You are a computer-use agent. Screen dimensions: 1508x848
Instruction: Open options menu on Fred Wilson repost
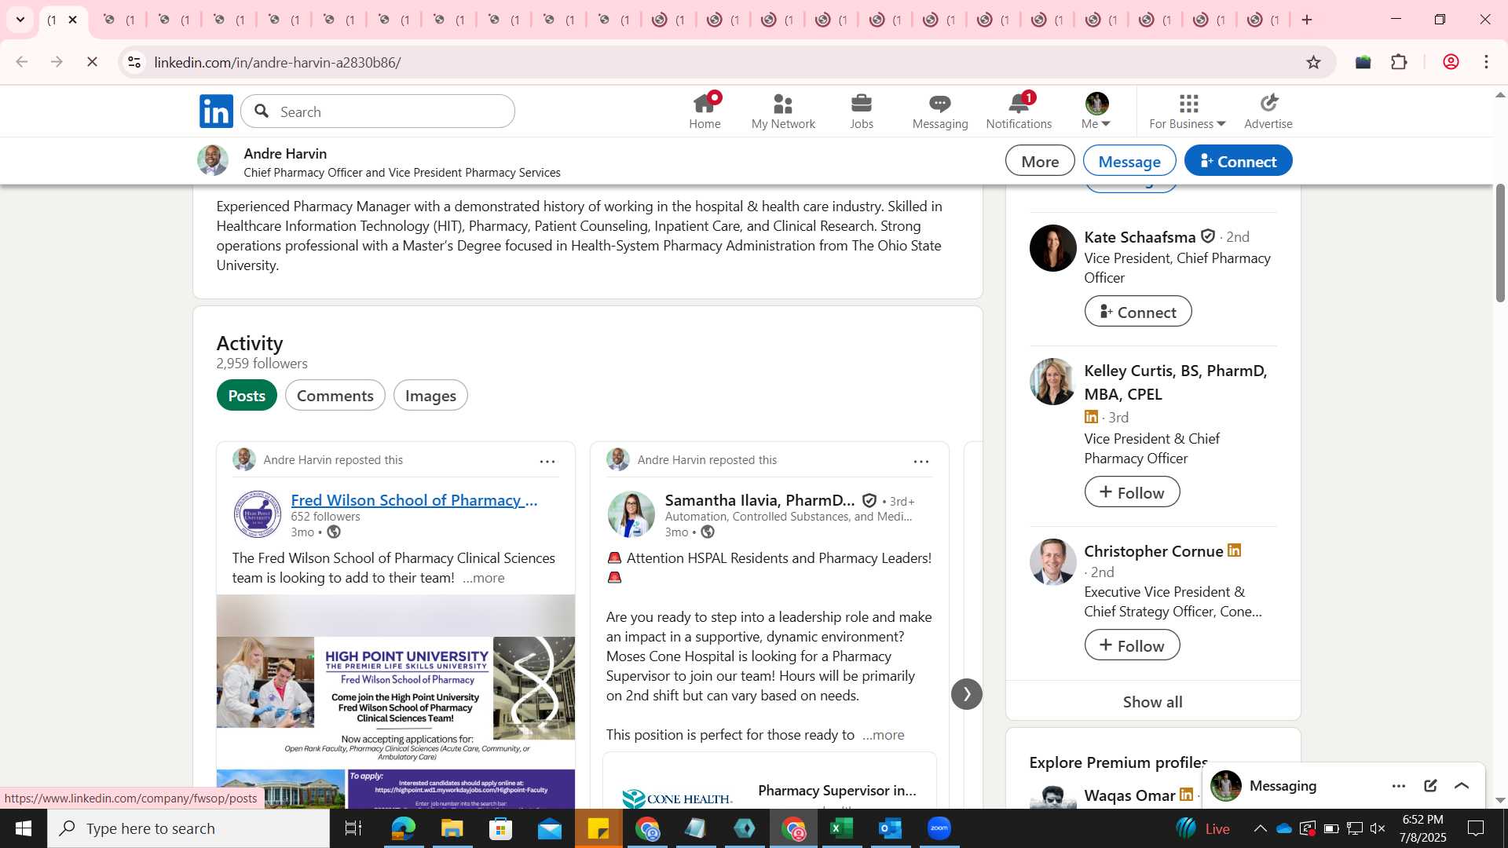click(547, 461)
